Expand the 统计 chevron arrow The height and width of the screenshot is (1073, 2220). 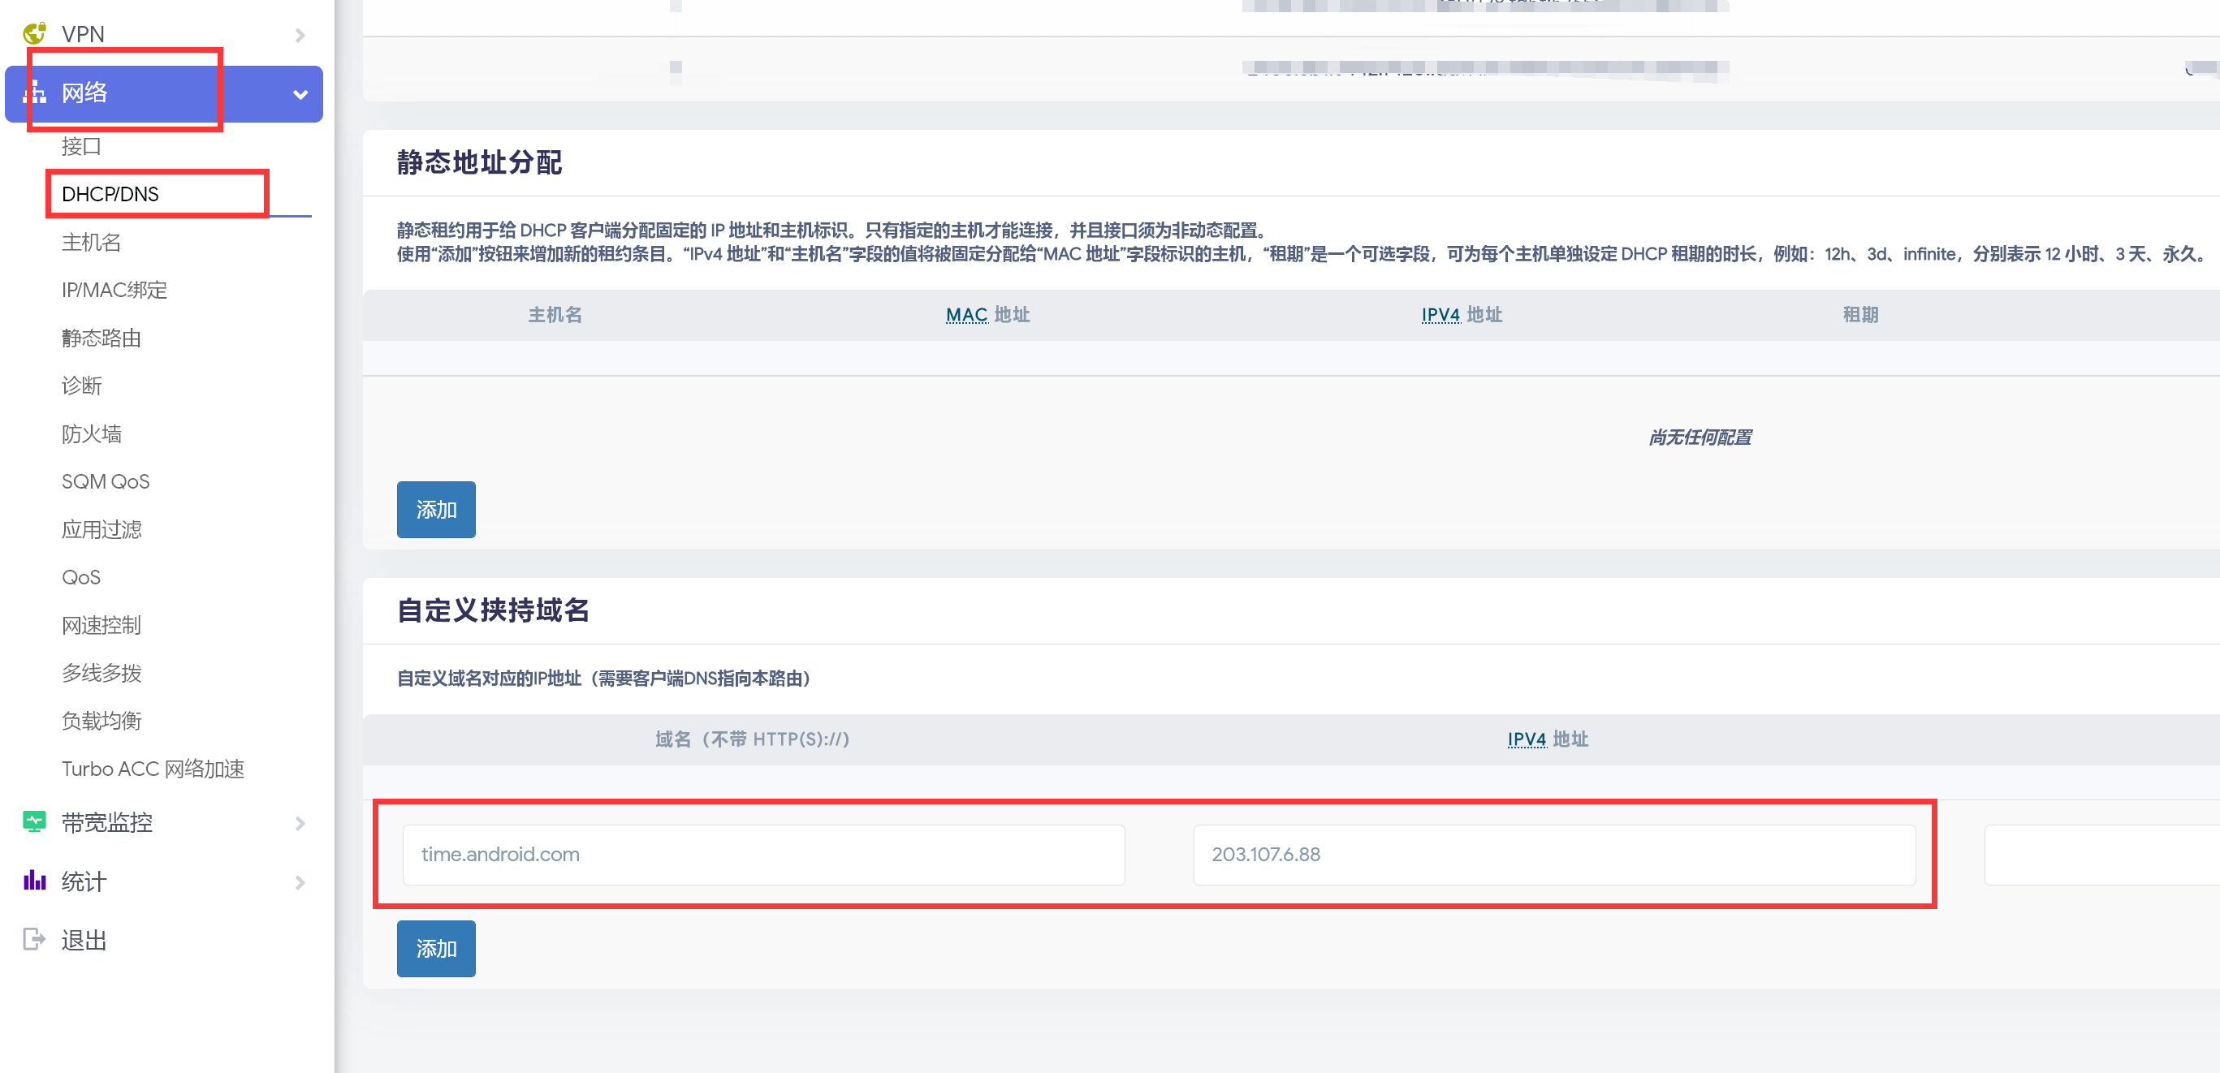click(300, 881)
